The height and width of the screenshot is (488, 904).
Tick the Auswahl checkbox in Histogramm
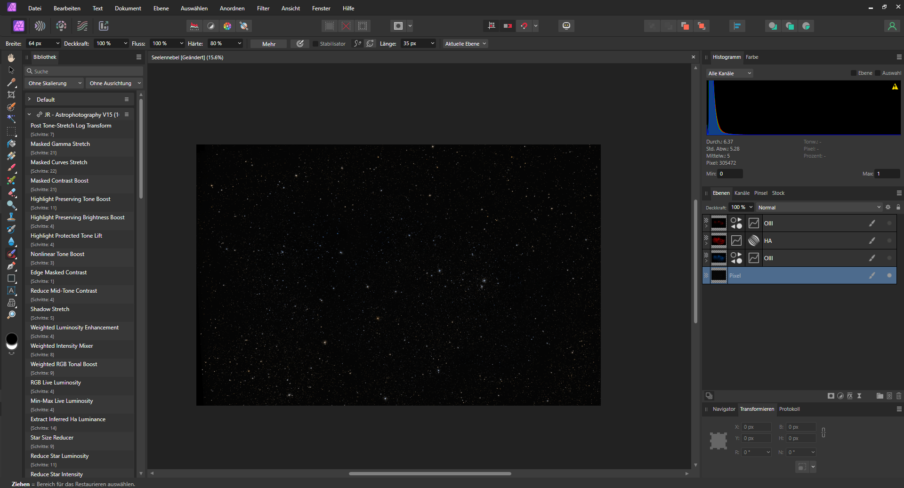[x=878, y=73]
